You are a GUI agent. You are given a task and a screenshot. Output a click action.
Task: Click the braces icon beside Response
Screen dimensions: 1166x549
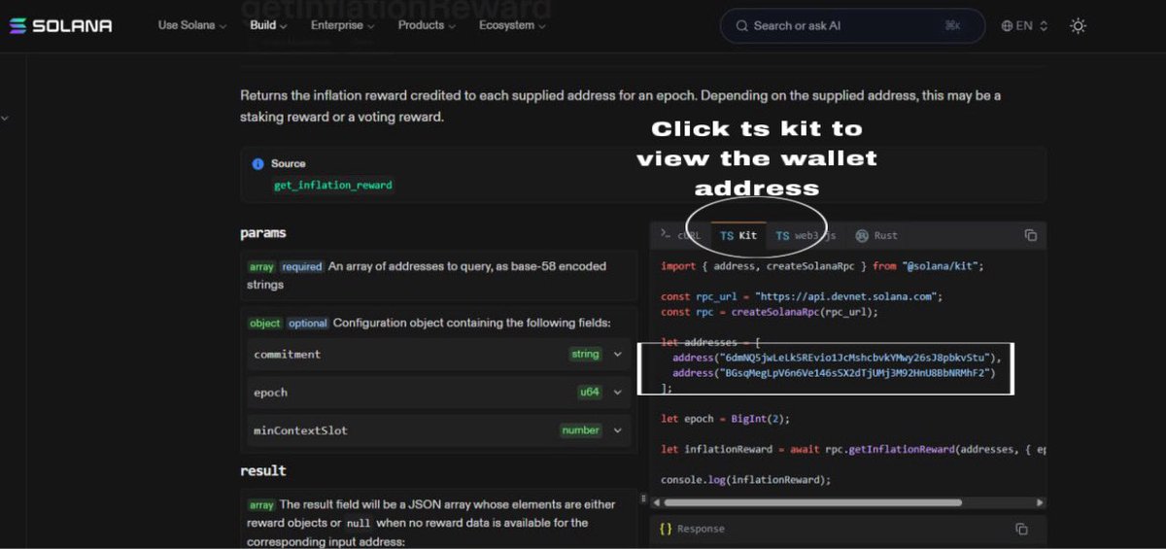coord(666,529)
